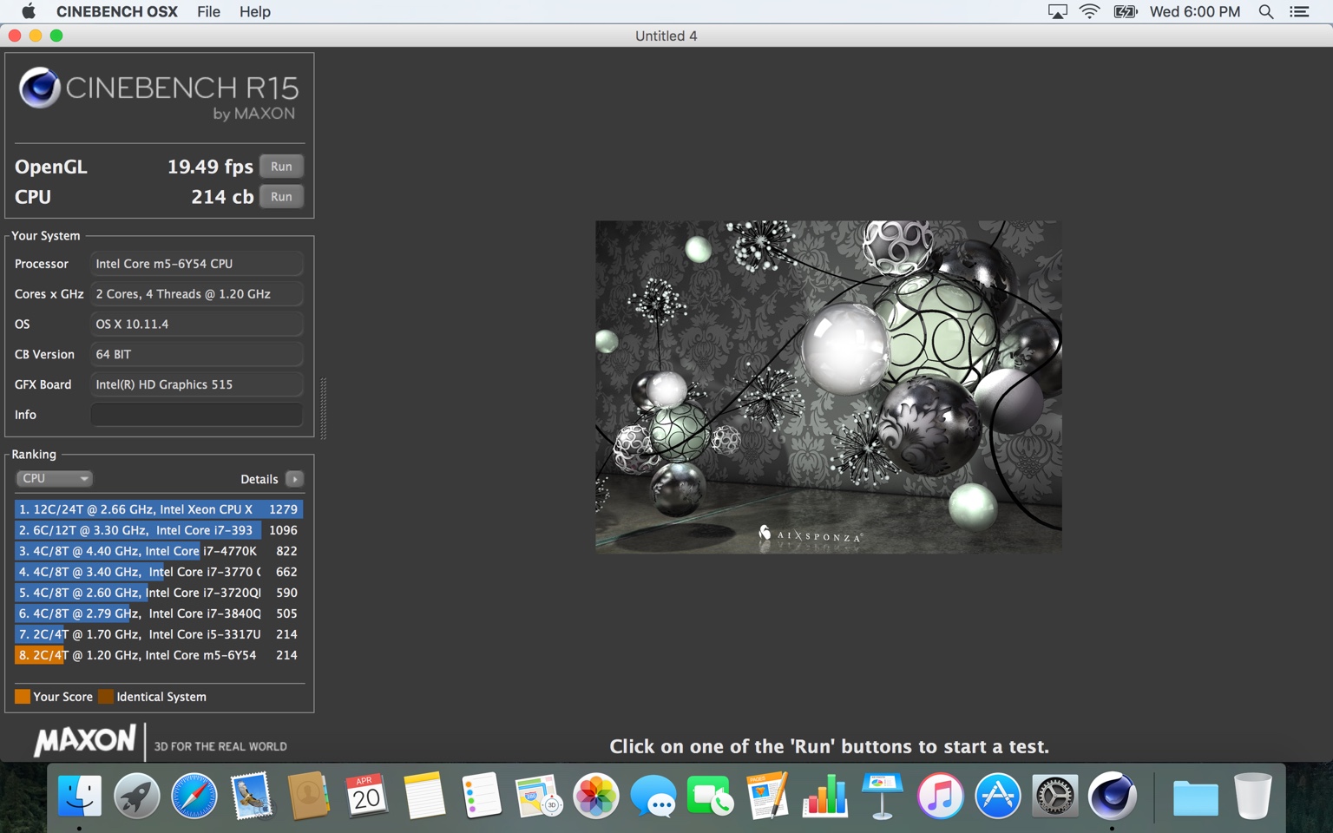The image size is (1333, 833).
Task: Open Notification Center in menu bar
Action: 1299,11
